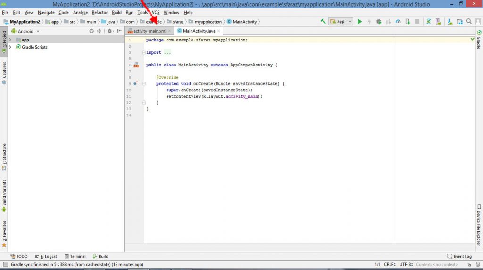The height and width of the screenshot is (270, 483).
Task: Open the CRLF line separator selector
Action: pyautogui.click(x=390, y=265)
